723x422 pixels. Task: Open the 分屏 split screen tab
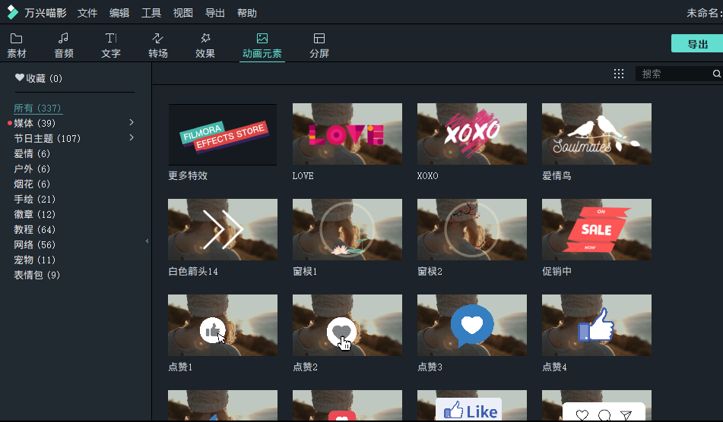(319, 46)
